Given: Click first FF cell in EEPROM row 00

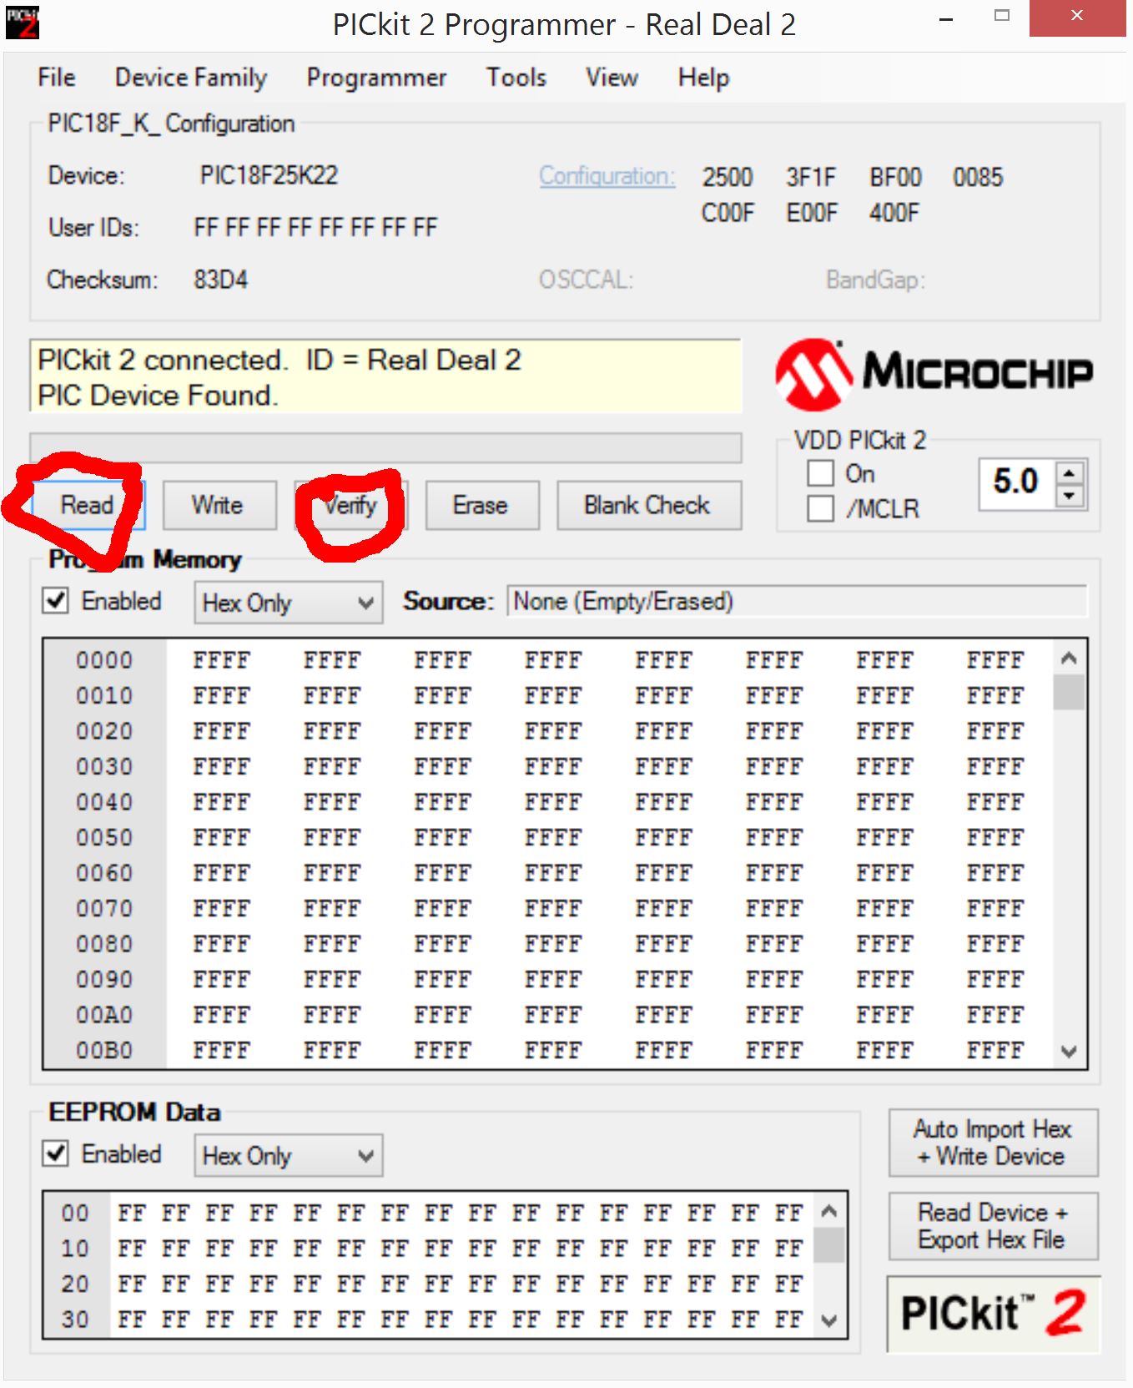Looking at the screenshot, I should 132,1213.
